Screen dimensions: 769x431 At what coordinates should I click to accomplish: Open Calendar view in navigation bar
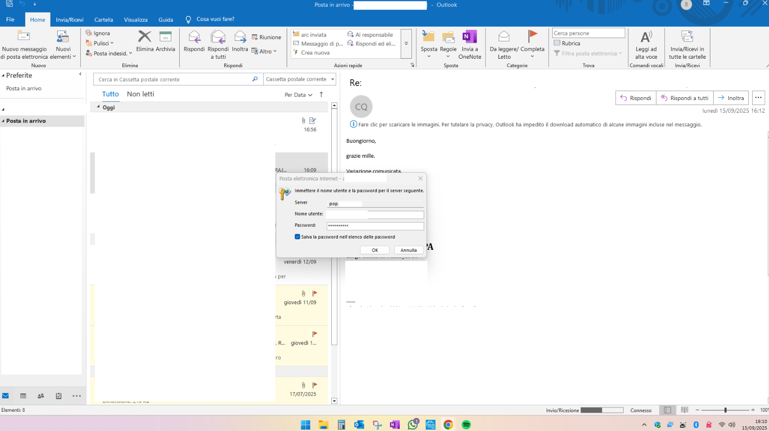coord(23,396)
